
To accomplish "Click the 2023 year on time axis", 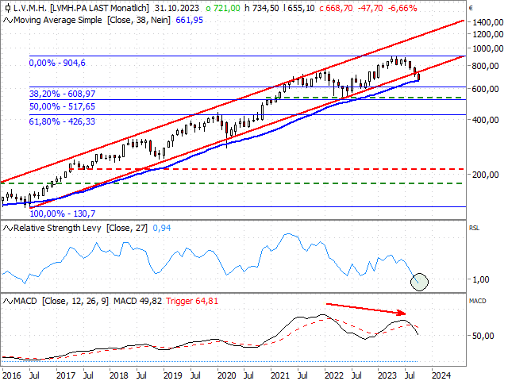I will (x=387, y=375).
